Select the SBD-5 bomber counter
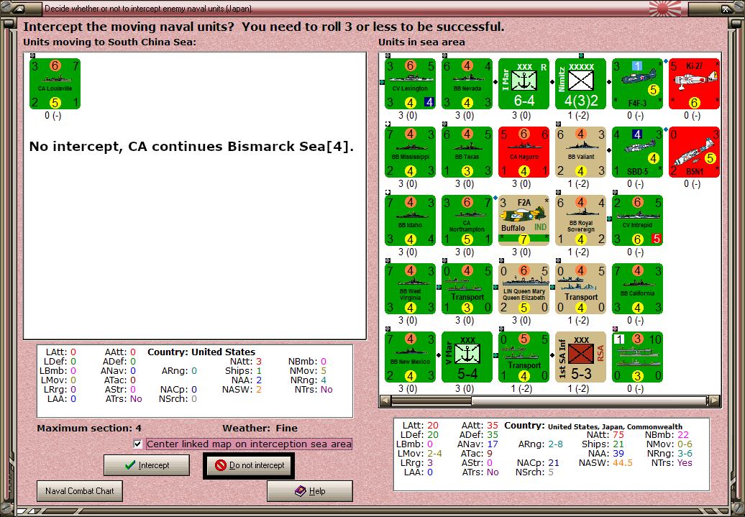The width and height of the screenshot is (745, 517). (638, 152)
